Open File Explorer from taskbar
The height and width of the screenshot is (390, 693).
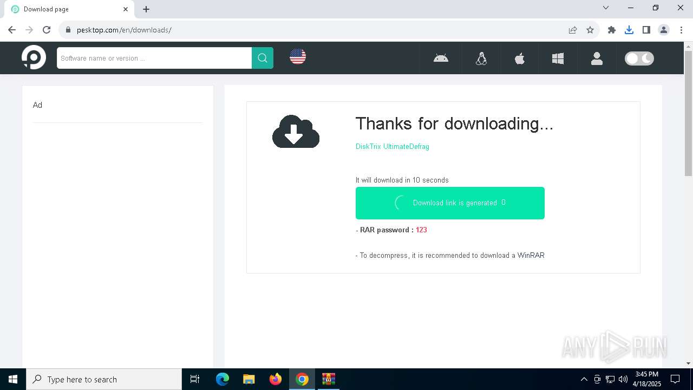tap(249, 379)
